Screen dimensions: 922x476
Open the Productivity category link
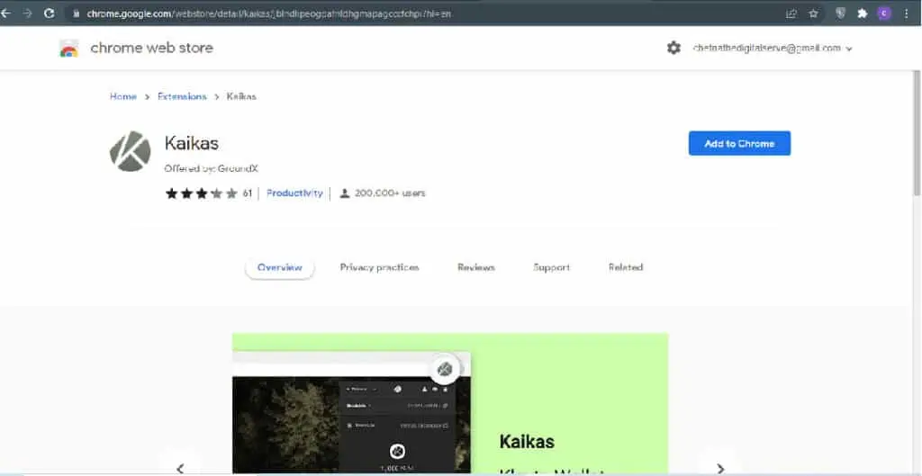click(x=294, y=193)
